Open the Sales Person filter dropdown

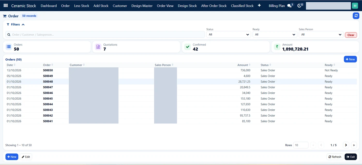321,34
